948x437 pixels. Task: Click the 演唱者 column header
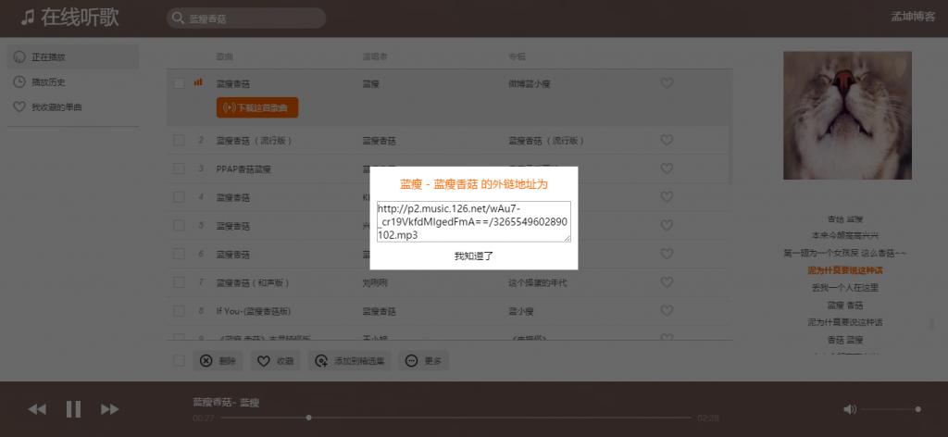point(374,56)
